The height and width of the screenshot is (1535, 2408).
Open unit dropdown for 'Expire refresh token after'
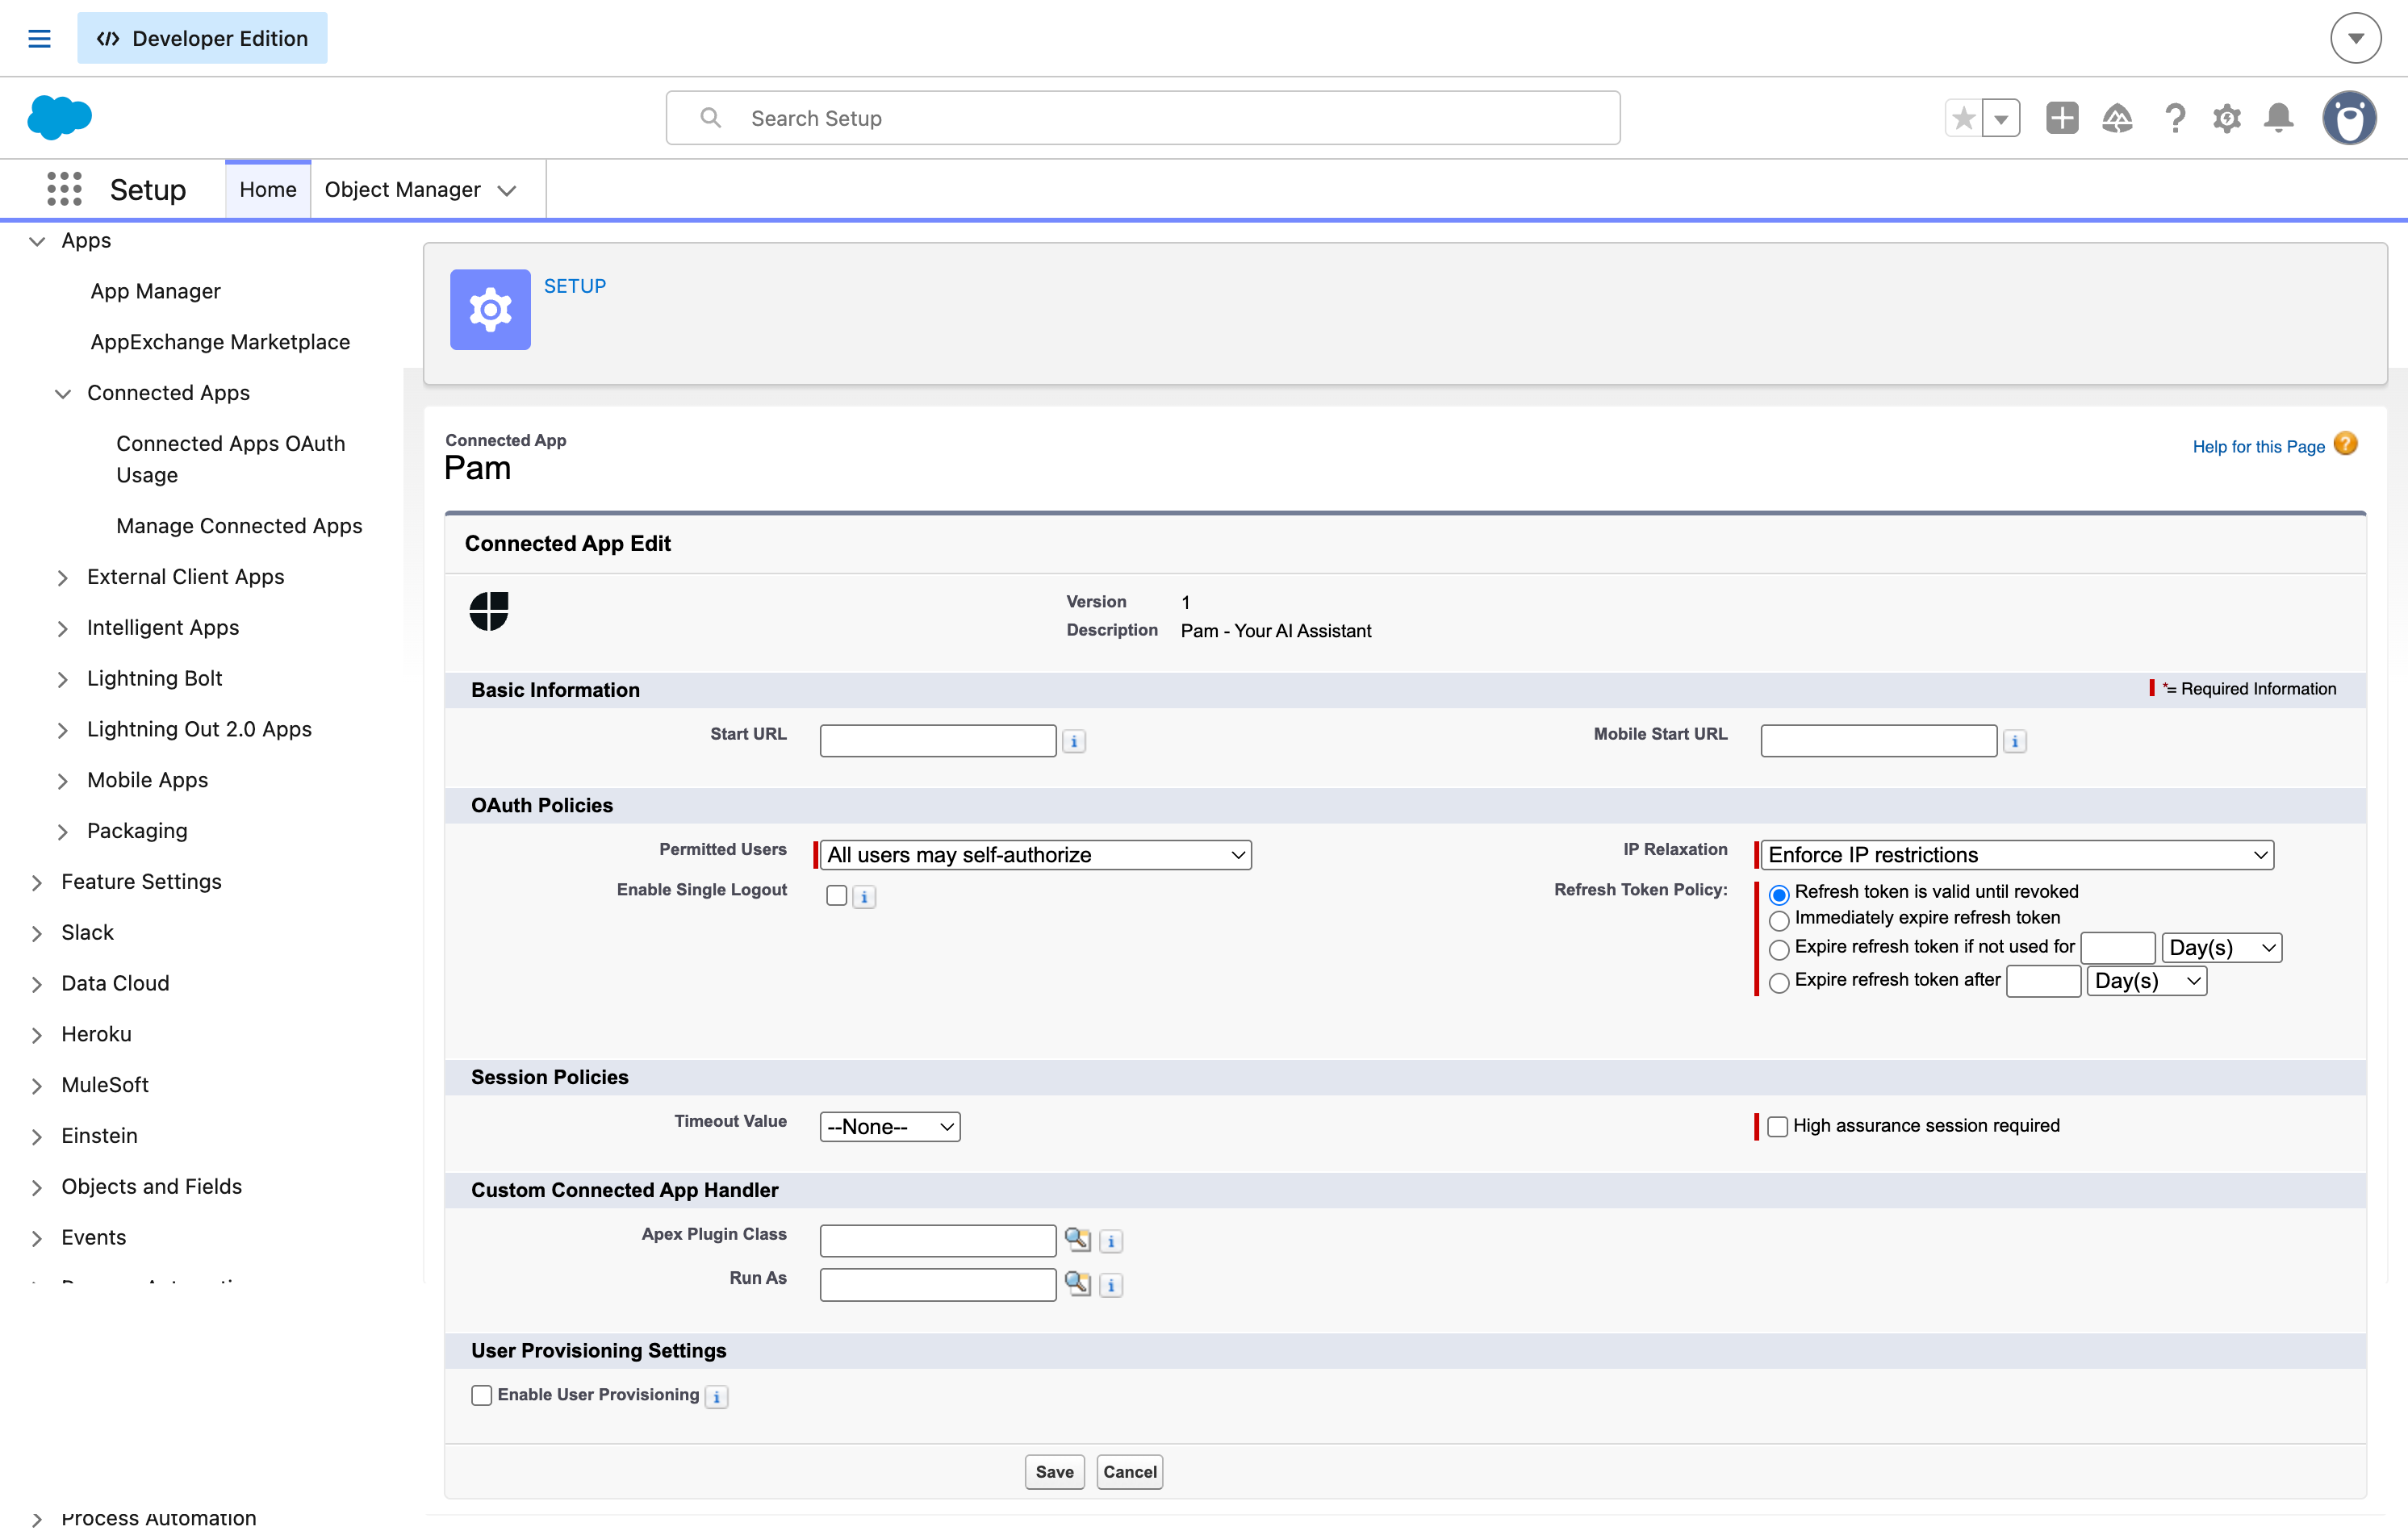(2147, 980)
